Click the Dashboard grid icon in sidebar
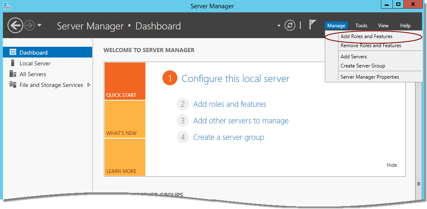 click(13, 52)
